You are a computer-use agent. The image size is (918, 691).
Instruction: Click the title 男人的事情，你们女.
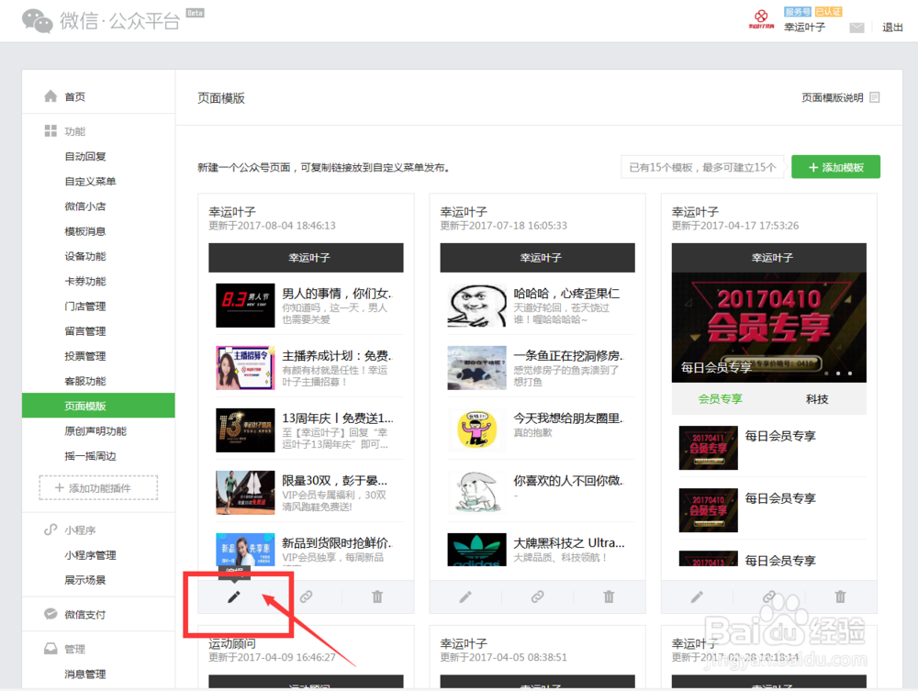(x=337, y=293)
